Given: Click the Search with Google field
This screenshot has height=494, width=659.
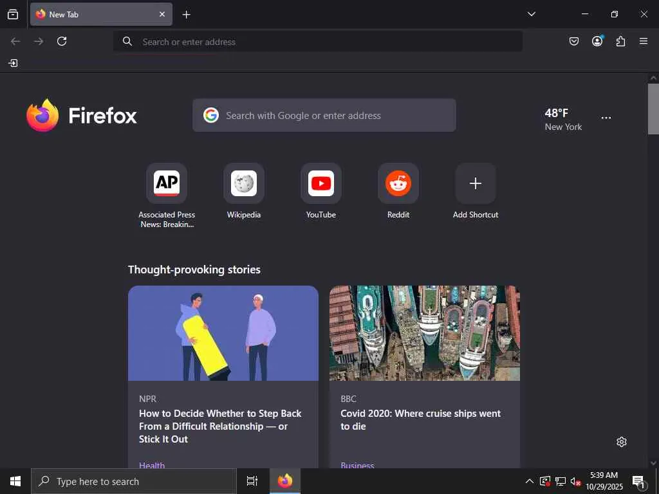Looking at the screenshot, I should pos(324,116).
